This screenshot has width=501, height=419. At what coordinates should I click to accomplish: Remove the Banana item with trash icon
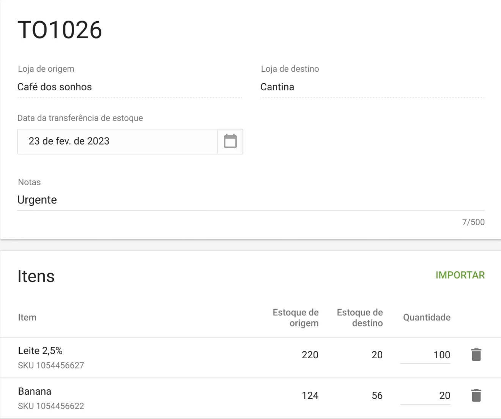(476, 395)
